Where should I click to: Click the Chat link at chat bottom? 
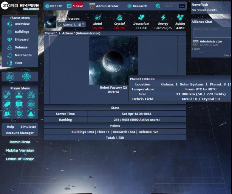pyautogui.click(x=227, y=55)
